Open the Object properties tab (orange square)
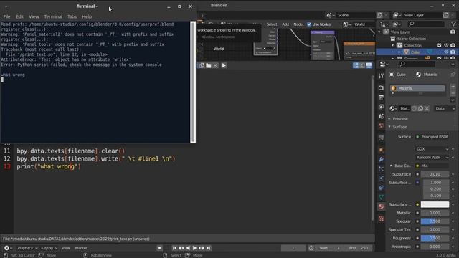Viewport: 459px width, 258px height. tap(381, 150)
